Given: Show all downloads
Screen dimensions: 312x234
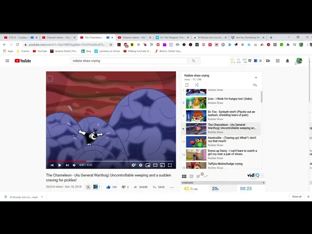Looking at the screenshot, I should (x=296, y=196).
